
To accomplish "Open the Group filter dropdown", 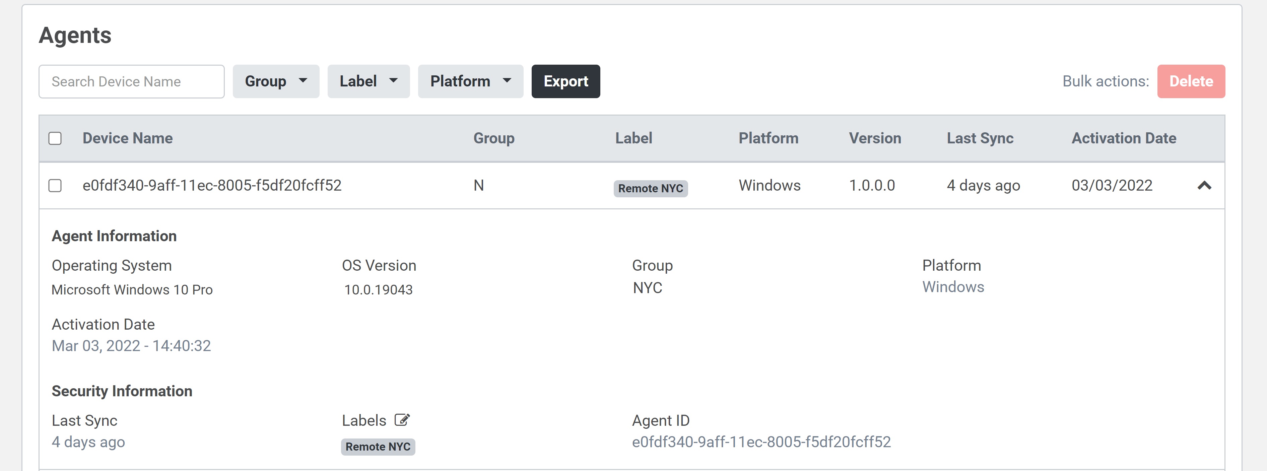I will 275,81.
